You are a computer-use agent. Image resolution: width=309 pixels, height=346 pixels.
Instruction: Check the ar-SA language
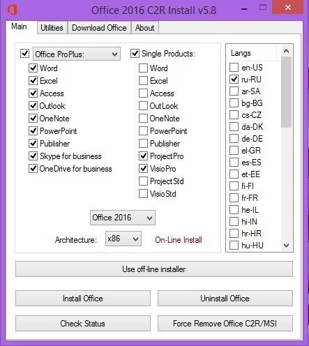click(x=234, y=91)
